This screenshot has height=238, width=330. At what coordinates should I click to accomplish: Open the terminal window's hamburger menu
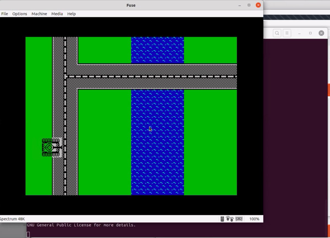pyautogui.click(x=287, y=33)
